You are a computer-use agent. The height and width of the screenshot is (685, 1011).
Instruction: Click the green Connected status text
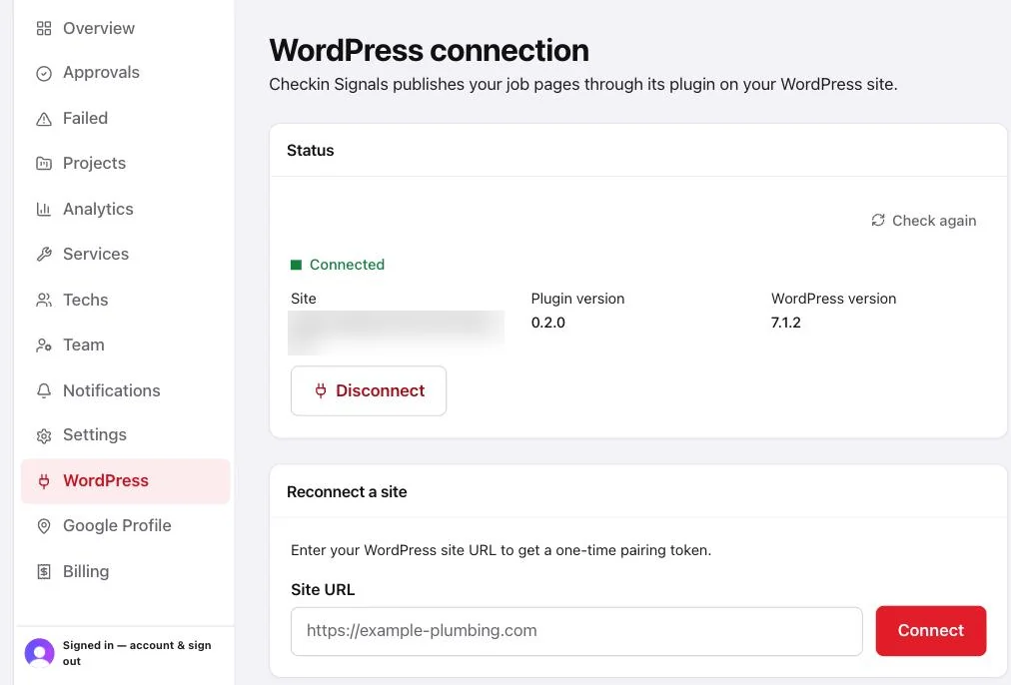click(347, 265)
